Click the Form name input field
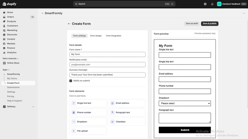The width and height of the screenshot is (248, 139). pyautogui.click(x=107, y=54)
